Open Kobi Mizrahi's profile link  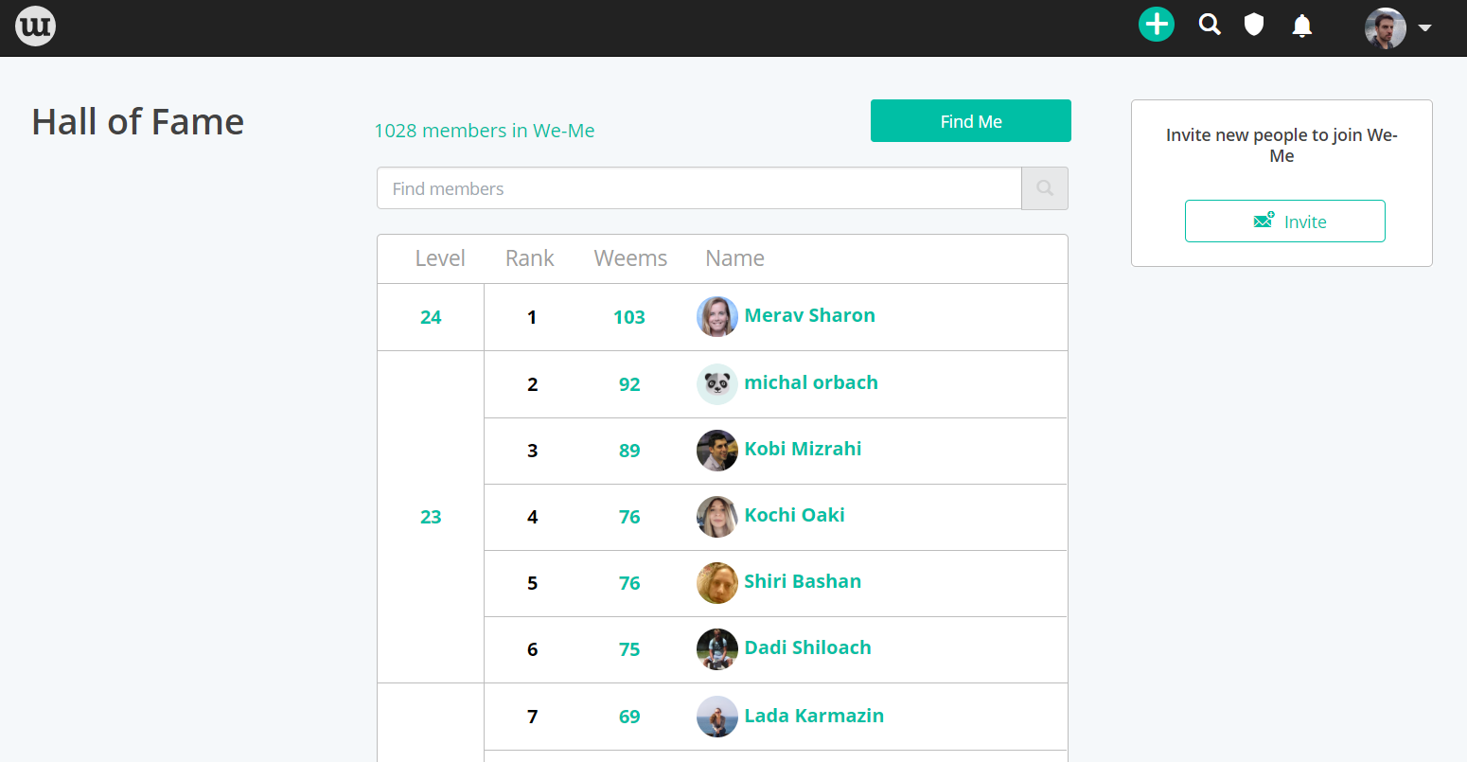coord(803,449)
